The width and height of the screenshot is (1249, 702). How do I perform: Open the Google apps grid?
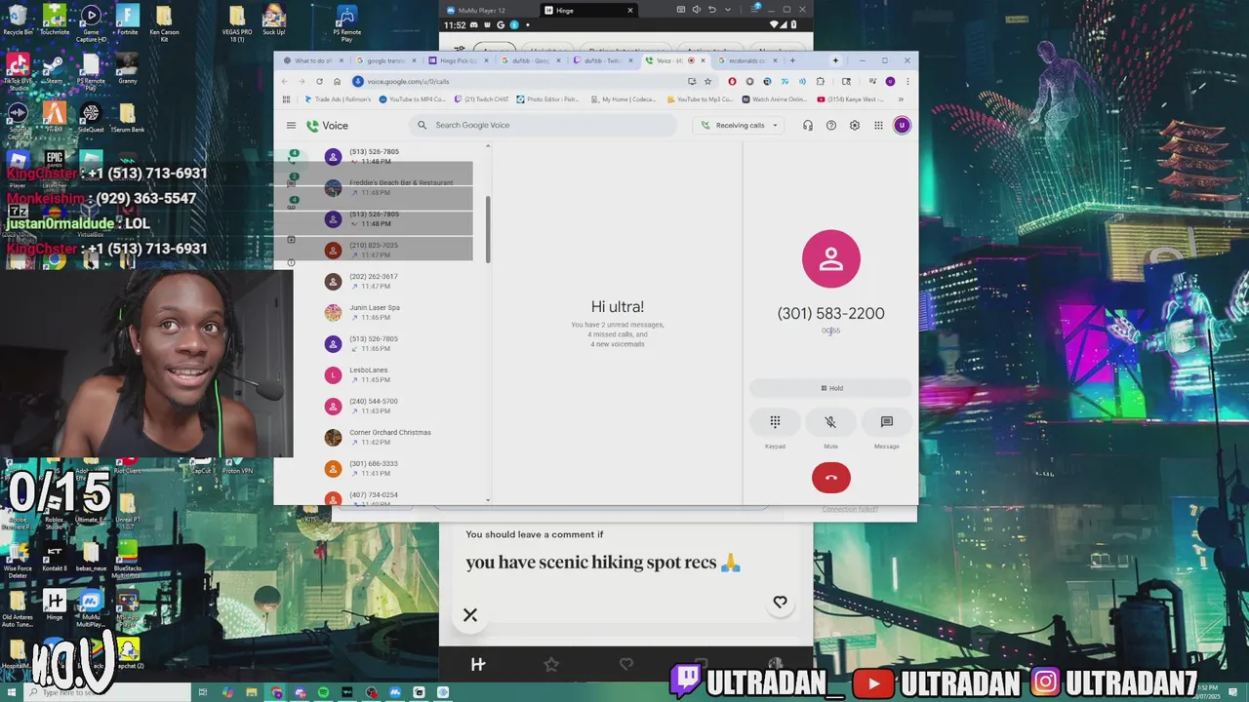tap(878, 125)
